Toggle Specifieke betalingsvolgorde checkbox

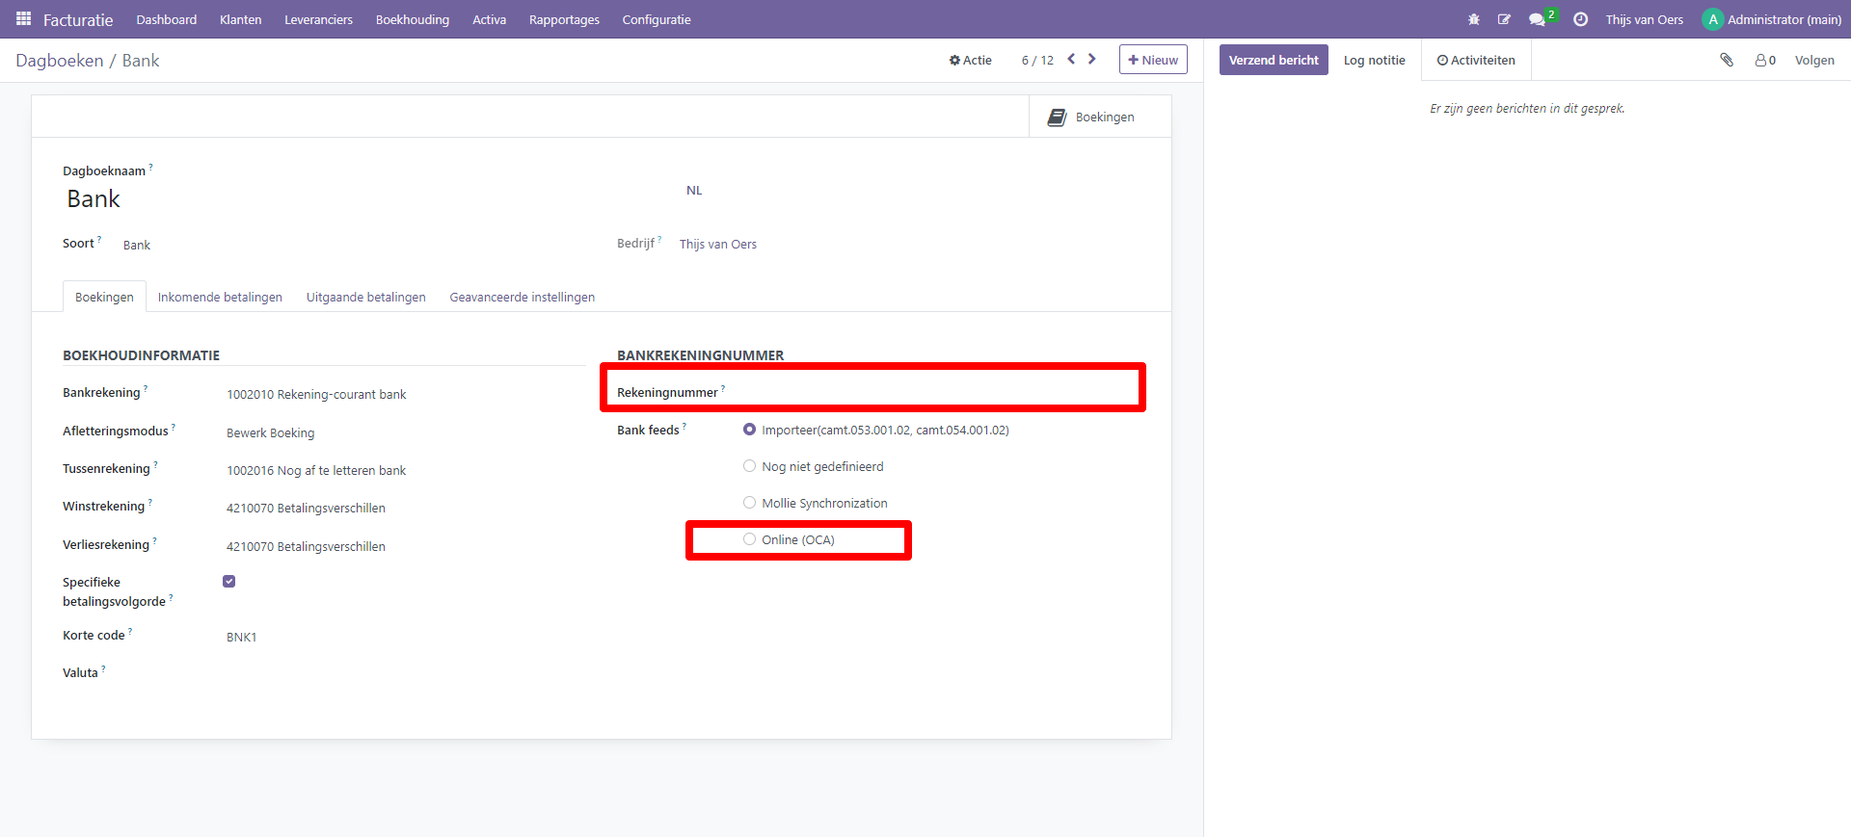[x=229, y=582]
